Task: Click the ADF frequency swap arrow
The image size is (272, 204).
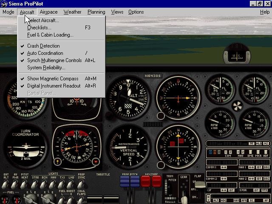Action: click(224, 190)
